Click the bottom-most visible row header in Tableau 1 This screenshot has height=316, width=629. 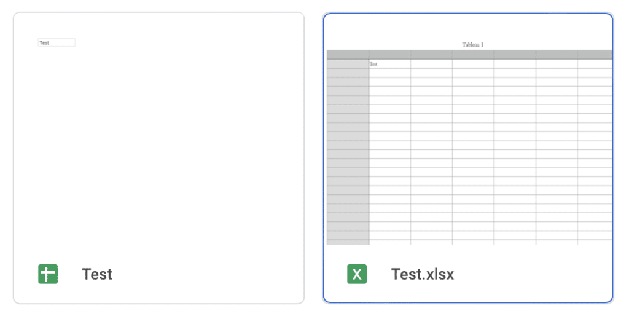point(348,242)
